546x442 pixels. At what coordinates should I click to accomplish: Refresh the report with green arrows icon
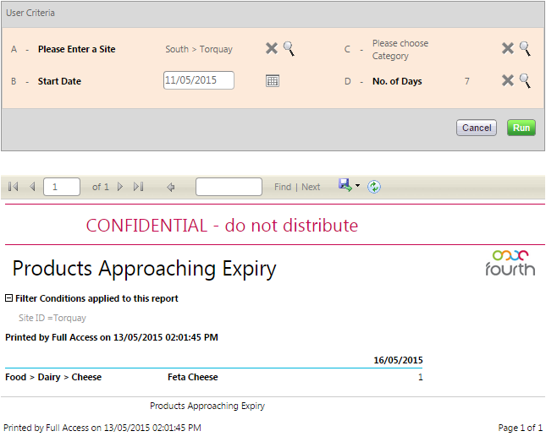(374, 187)
